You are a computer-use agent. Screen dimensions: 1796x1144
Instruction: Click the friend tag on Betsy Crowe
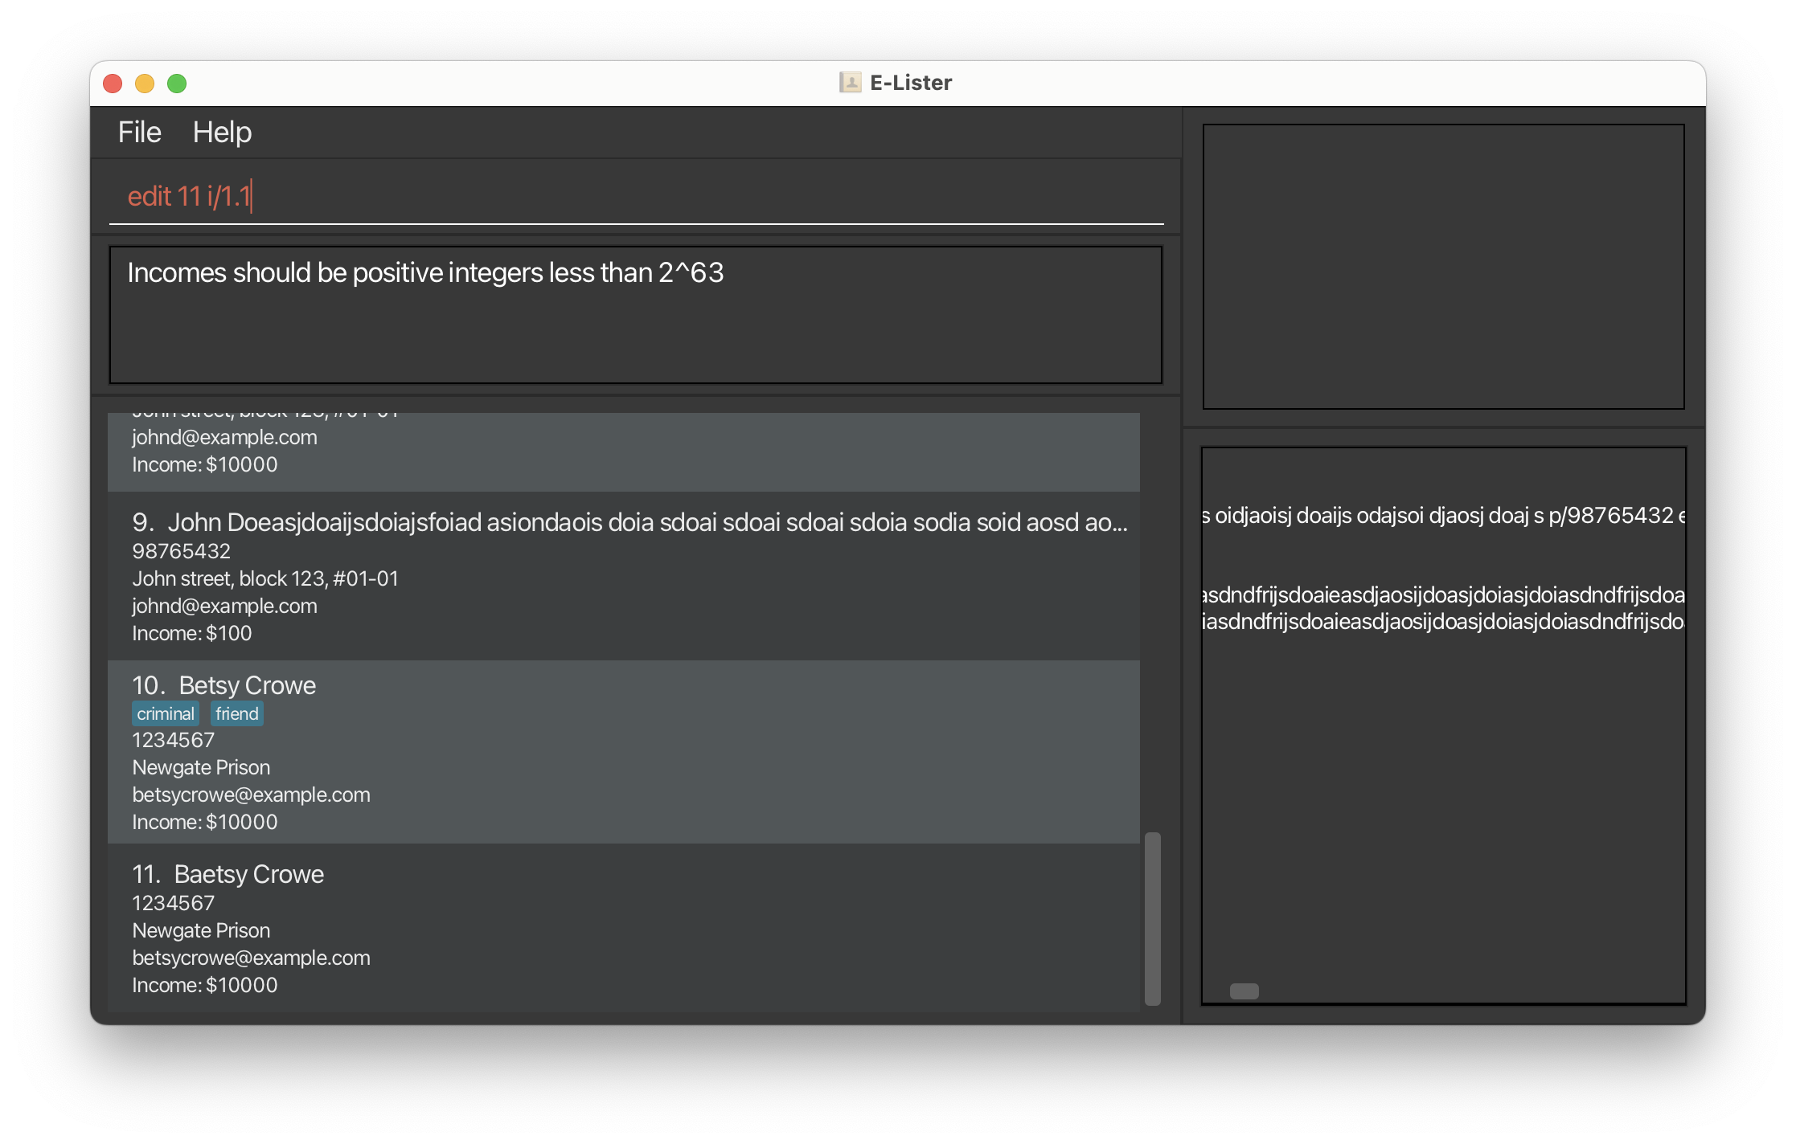[237, 713]
